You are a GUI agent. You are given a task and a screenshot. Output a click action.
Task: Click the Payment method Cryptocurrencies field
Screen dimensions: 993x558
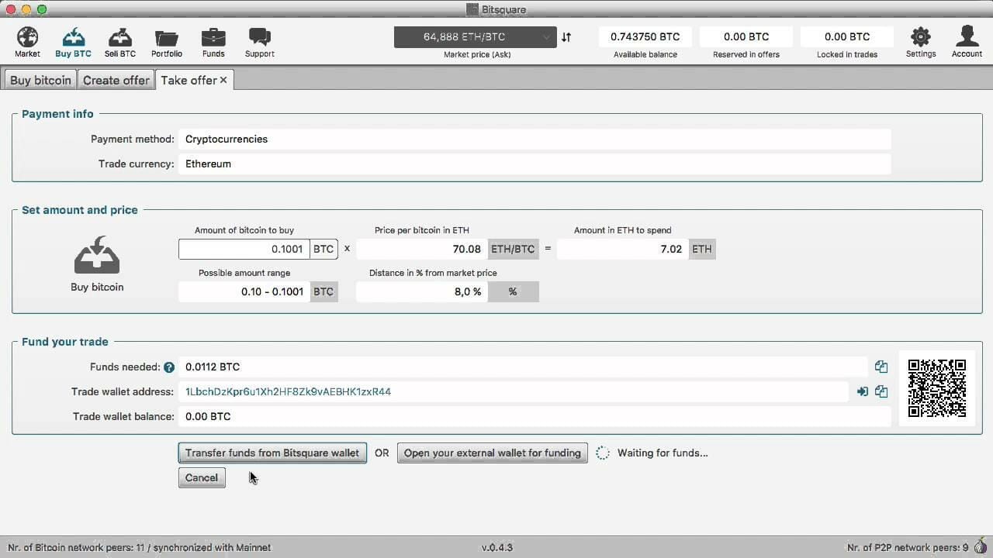pos(535,139)
